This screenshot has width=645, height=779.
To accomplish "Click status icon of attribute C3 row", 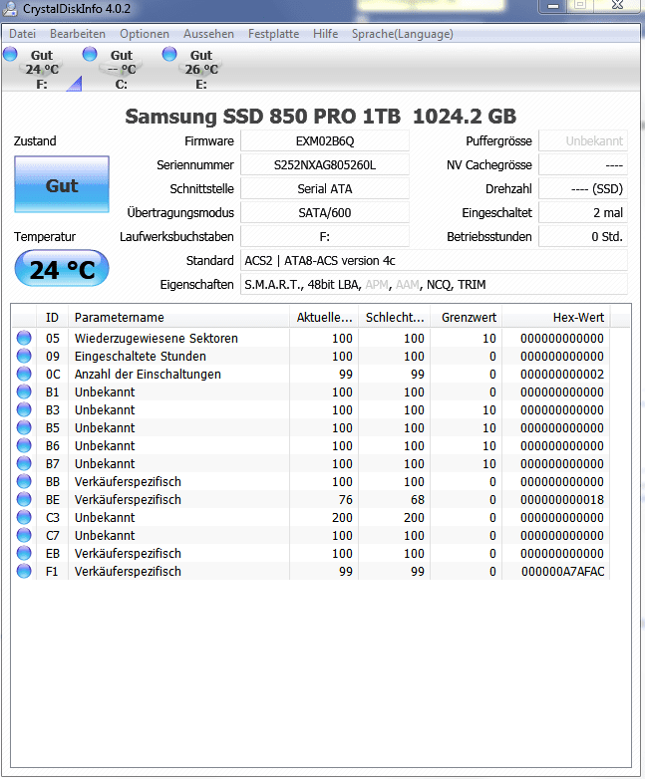I will (x=24, y=518).
